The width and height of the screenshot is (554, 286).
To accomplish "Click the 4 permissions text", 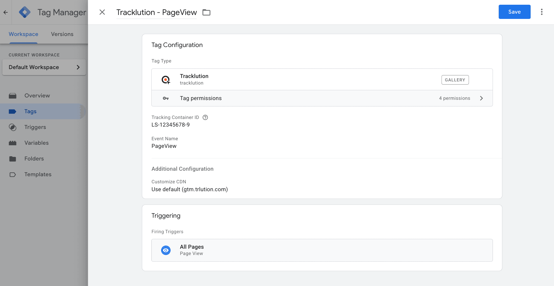I will pos(455,98).
